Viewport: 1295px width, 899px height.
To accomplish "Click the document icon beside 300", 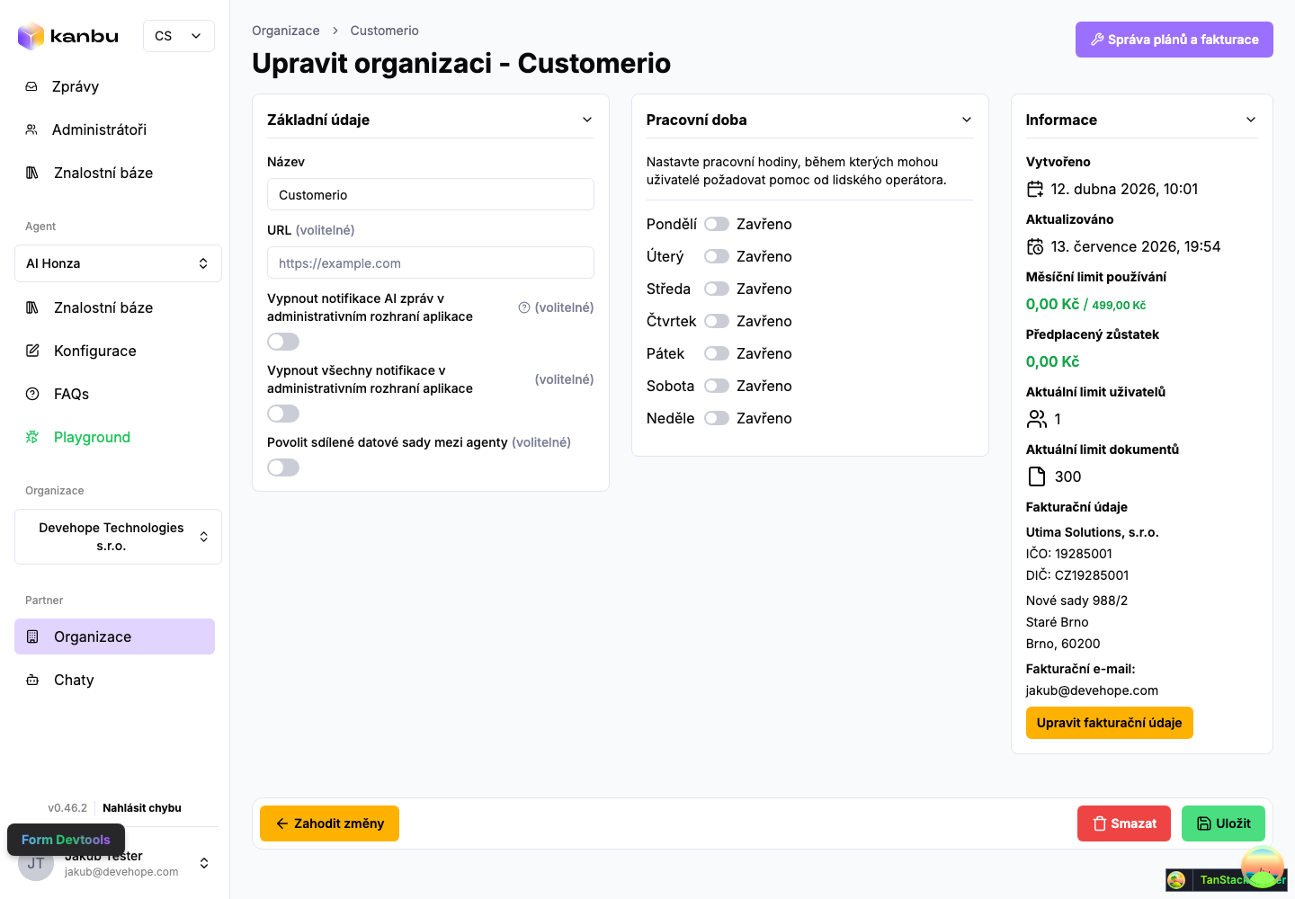I will [1037, 476].
